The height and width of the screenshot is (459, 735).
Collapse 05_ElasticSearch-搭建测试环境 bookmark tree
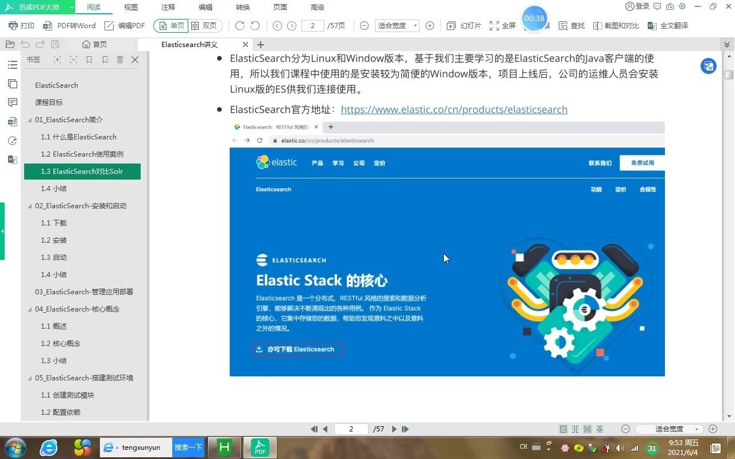click(x=30, y=378)
